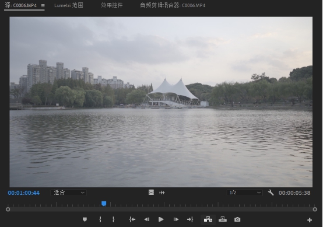323x227 pixels.
Task: Add a marker with the marker icon
Action: pos(85,219)
